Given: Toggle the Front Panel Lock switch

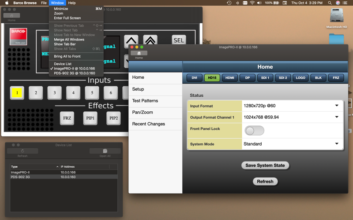Looking at the screenshot, I should pos(254,130).
